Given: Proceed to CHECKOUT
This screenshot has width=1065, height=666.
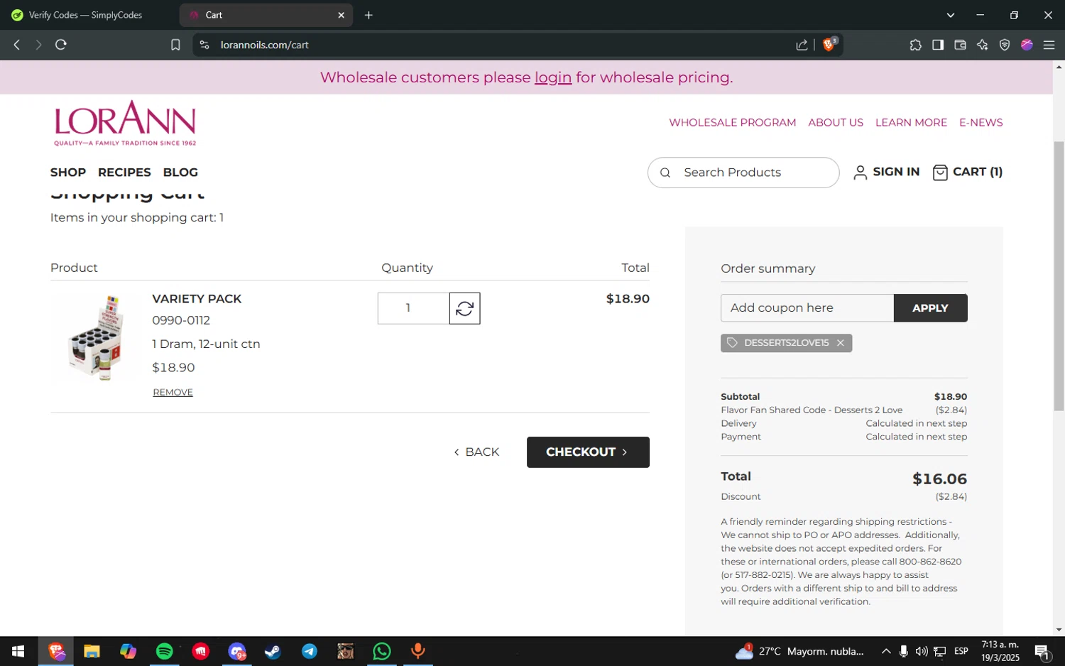Looking at the screenshot, I should [588, 452].
